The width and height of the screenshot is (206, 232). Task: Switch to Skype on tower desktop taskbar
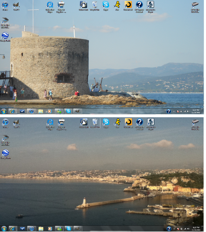[68, 111]
